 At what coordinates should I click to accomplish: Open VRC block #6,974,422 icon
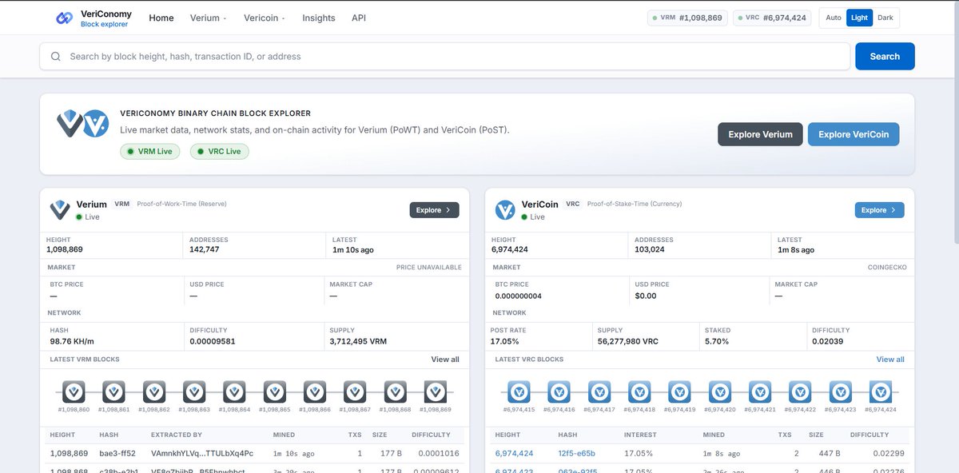[800, 392]
